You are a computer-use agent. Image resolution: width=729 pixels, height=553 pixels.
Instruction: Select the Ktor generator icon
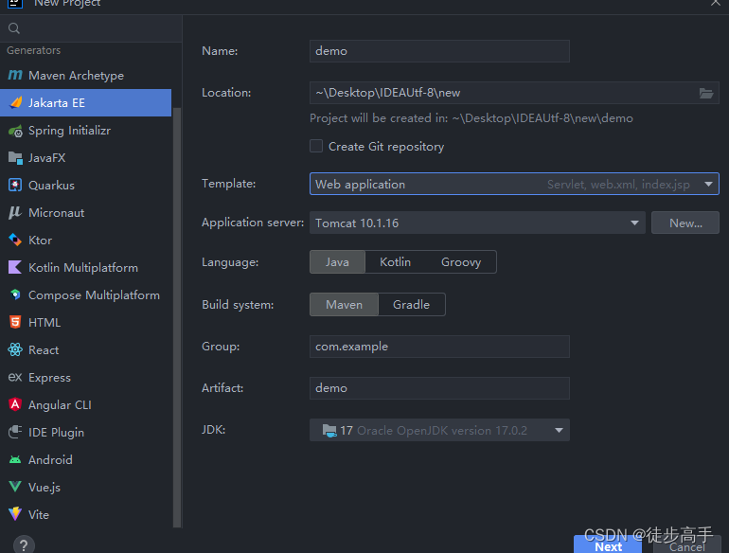[x=15, y=240]
